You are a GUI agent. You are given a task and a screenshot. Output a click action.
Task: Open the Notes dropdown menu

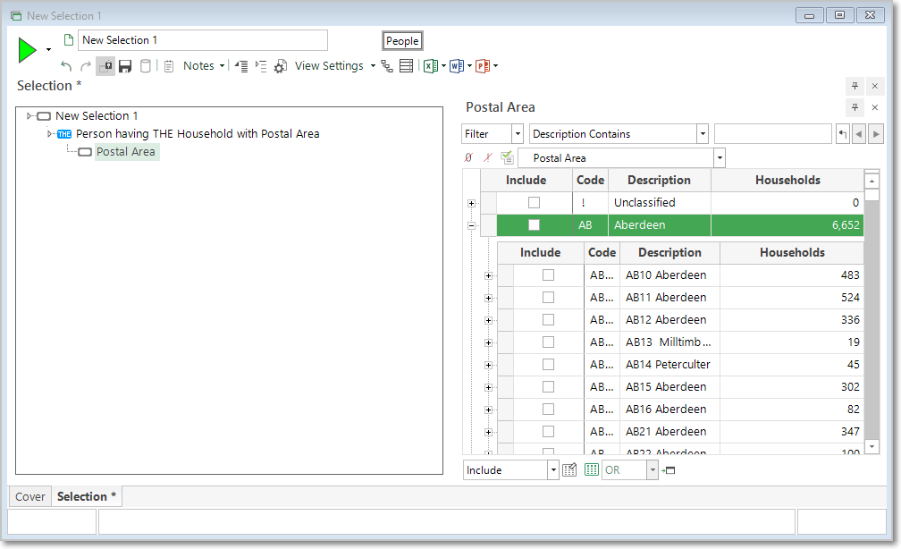pos(204,66)
